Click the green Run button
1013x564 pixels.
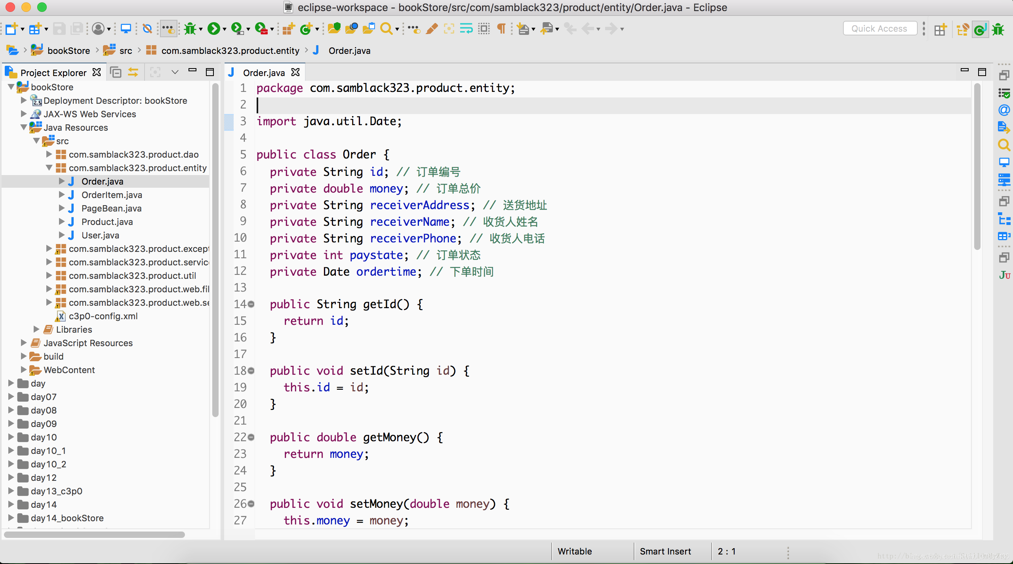[214, 29]
